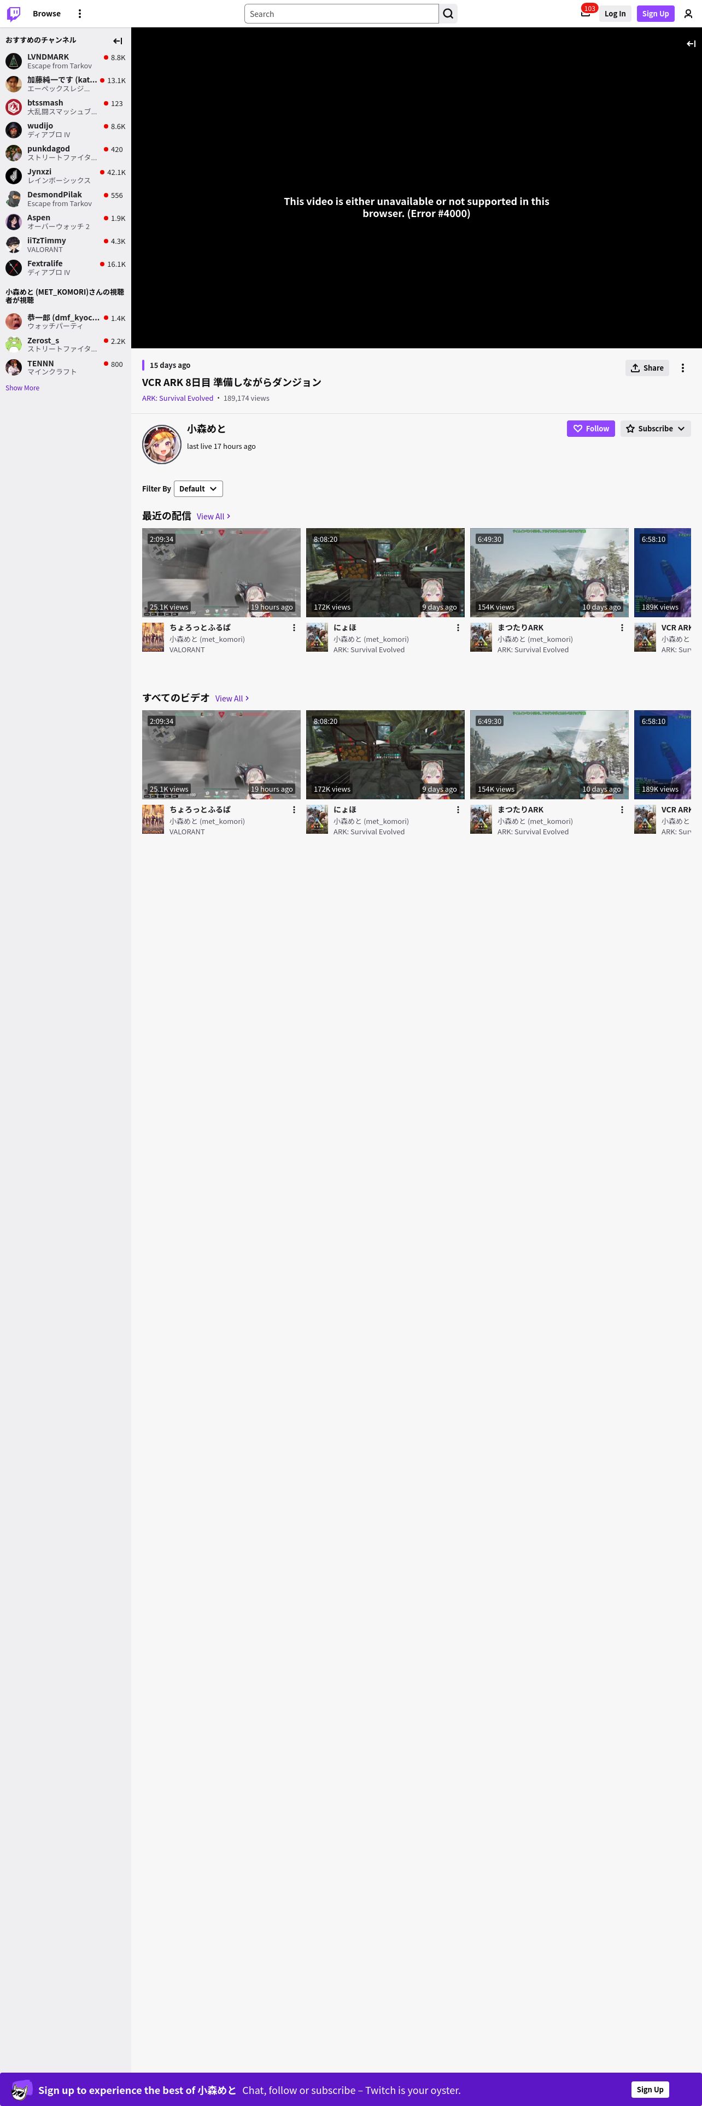Open options for まつたりARK in 最近の配信
The width and height of the screenshot is (702, 2106).
(622, 628)
